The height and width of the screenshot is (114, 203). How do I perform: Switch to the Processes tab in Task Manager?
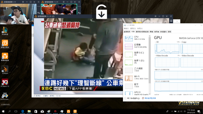coord(127,32)
